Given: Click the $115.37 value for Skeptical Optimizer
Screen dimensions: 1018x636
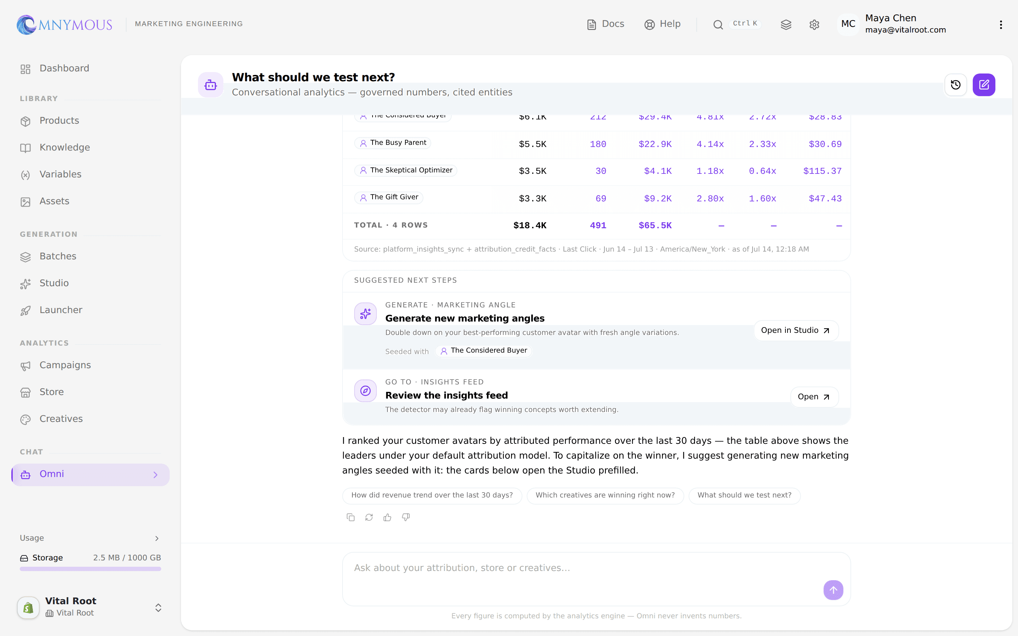Looking at the screenshot, I should pyautogui.click(x=823, y=171).
